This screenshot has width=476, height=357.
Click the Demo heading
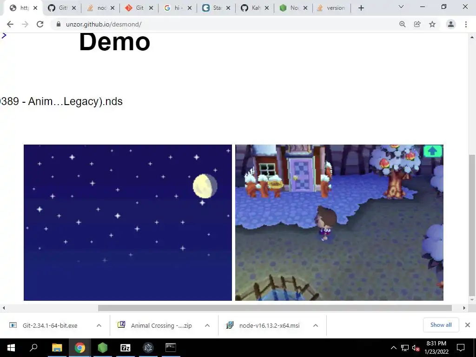click(x=115, y=42)
